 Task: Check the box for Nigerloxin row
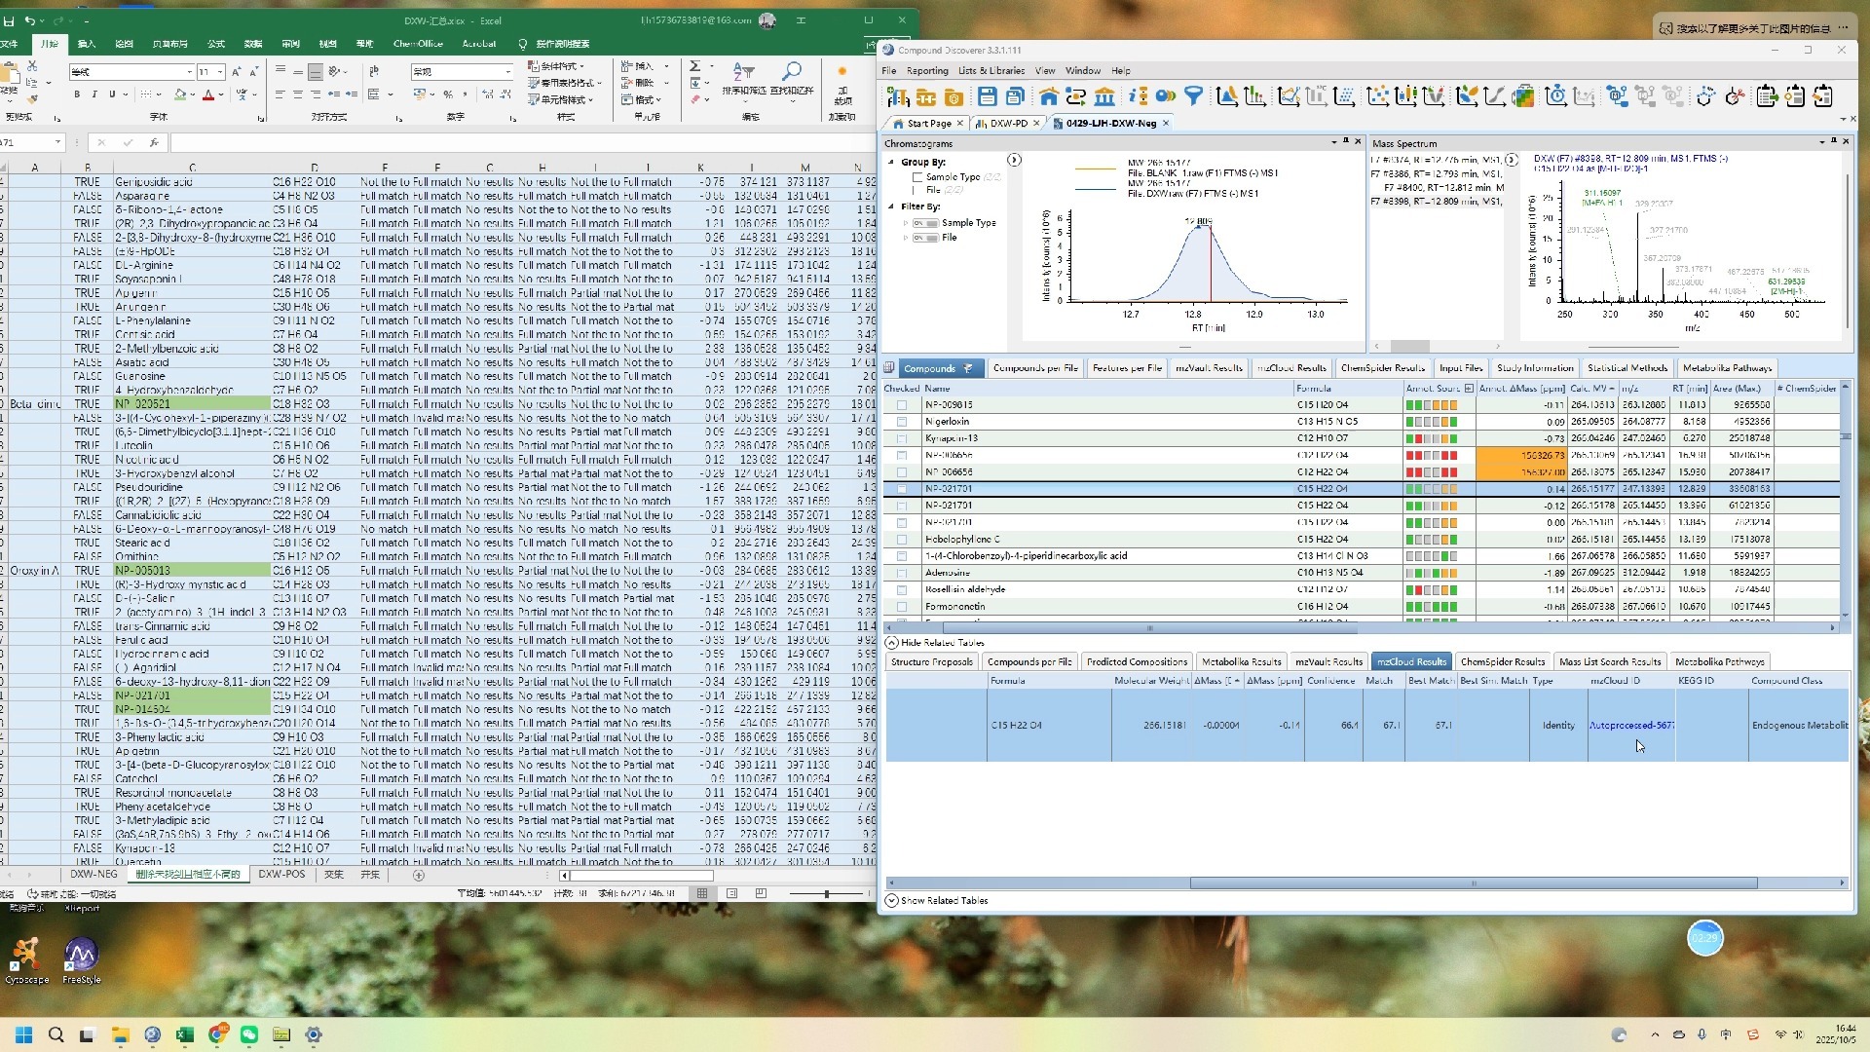click(902, 422)
